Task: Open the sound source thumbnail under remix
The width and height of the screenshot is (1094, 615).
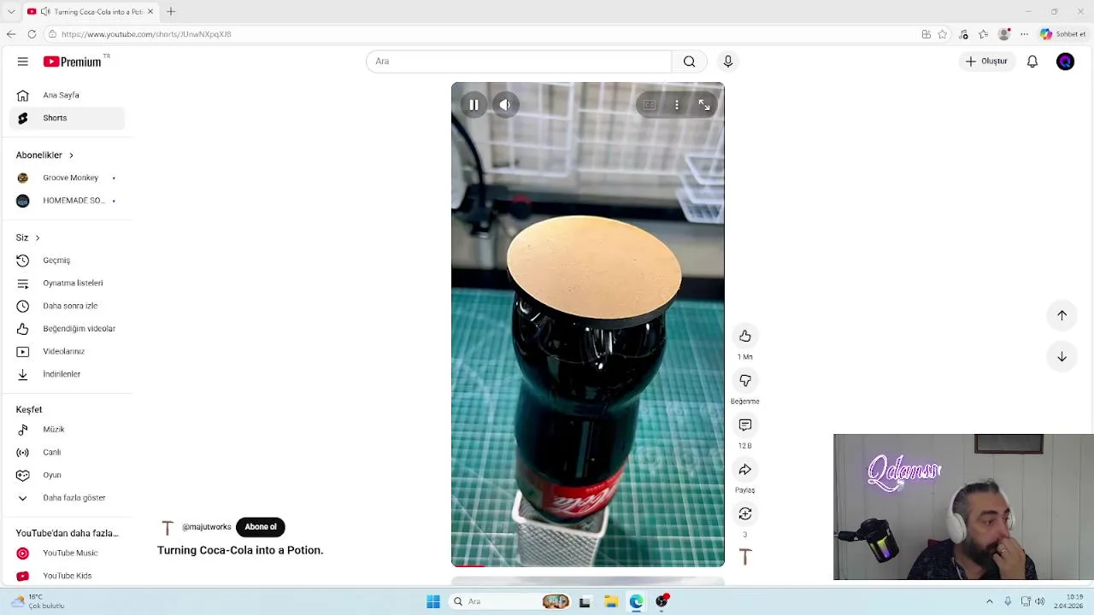Action: click(x=745, y=557)
